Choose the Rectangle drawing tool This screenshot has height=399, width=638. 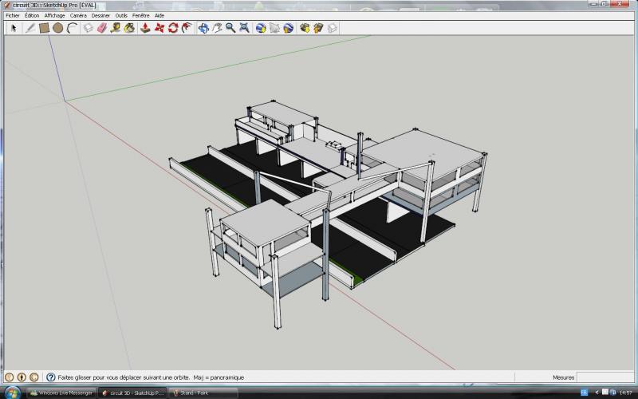pos(45,28)
